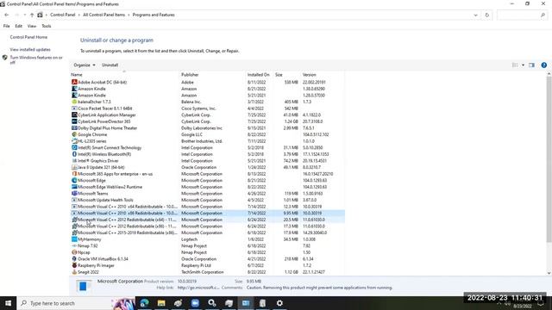The width and height of the screenshot is (552, 310).
Task: Open the Edit menu
Action: 18,26
